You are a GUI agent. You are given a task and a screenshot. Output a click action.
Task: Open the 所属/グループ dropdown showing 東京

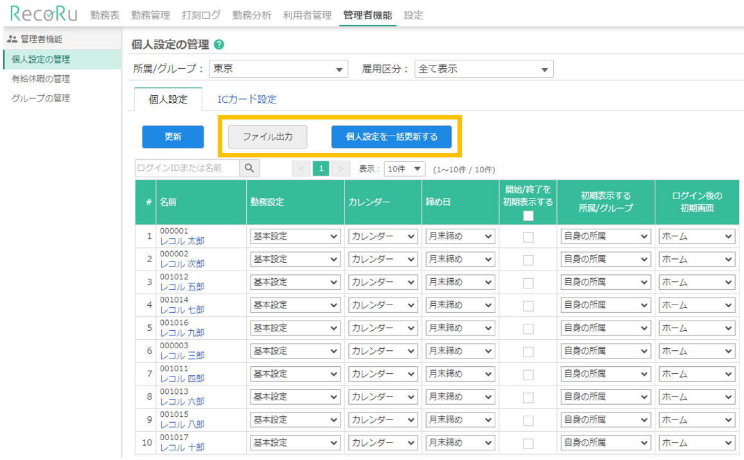tap(279, 69)
